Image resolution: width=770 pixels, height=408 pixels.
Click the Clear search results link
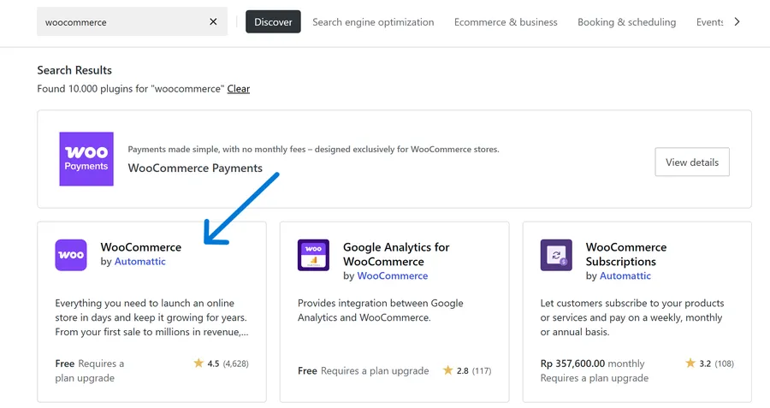click(x=239, y=89)
